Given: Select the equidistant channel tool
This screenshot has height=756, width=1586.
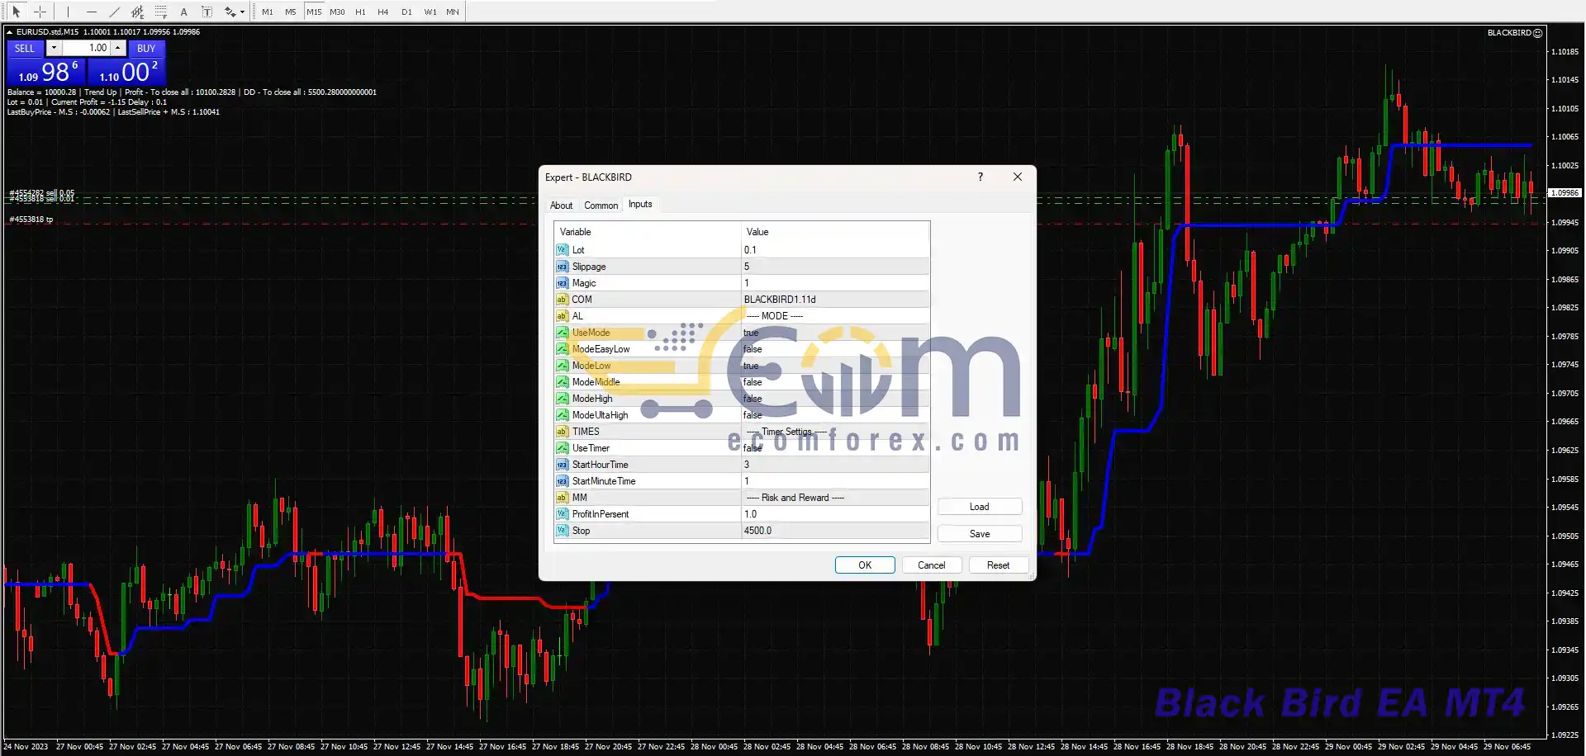Looking at the screenshot, I should (x=137, y=12).
